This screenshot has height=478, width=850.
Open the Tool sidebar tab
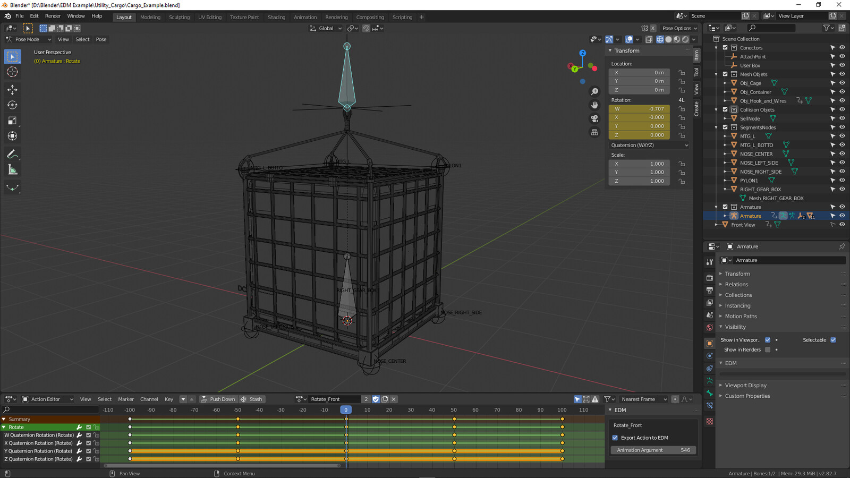click(x=696, y=72)
